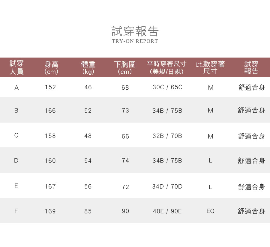Screen dimensions: 270x247
Task: Click 舒適合身 result in row F
Action: coord(251,211)
